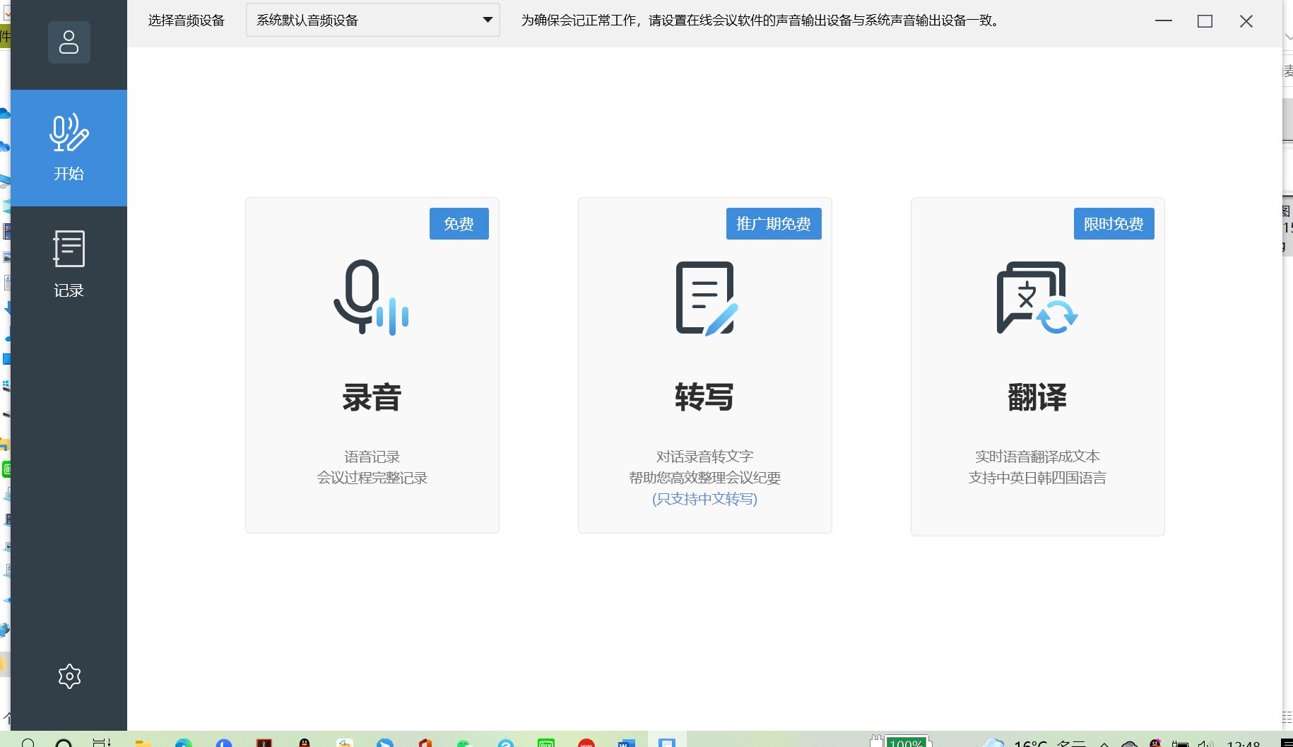This screenshot has width=1293, height=747.
Task: Click the 支持中英日韩四国语言 text
Action: point(1037,478)
